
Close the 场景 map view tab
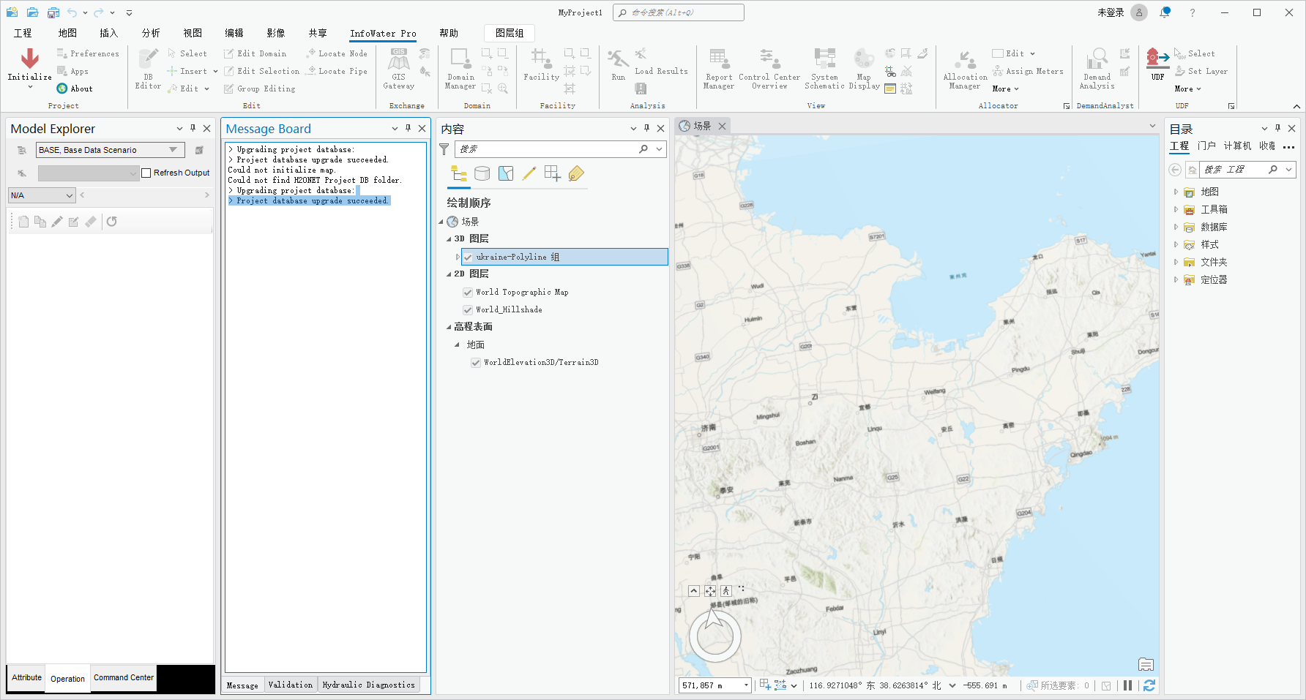[722, 126]
